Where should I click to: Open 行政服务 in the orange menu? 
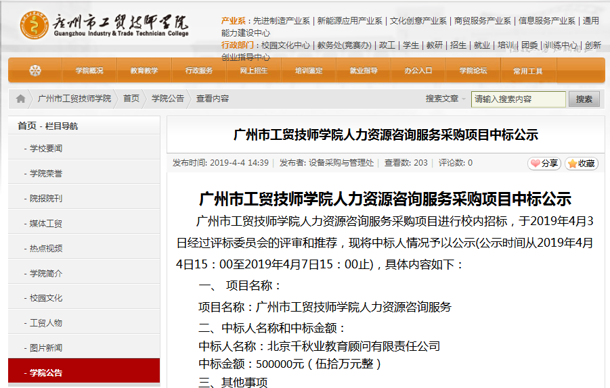[x=199, y=70]
